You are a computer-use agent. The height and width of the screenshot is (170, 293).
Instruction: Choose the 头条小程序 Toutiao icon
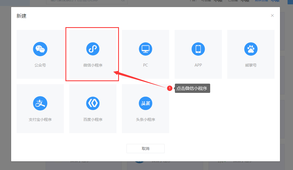click(x=146, y=103)
